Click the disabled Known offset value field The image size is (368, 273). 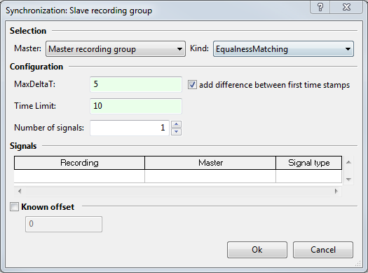[x=64, y=224]
